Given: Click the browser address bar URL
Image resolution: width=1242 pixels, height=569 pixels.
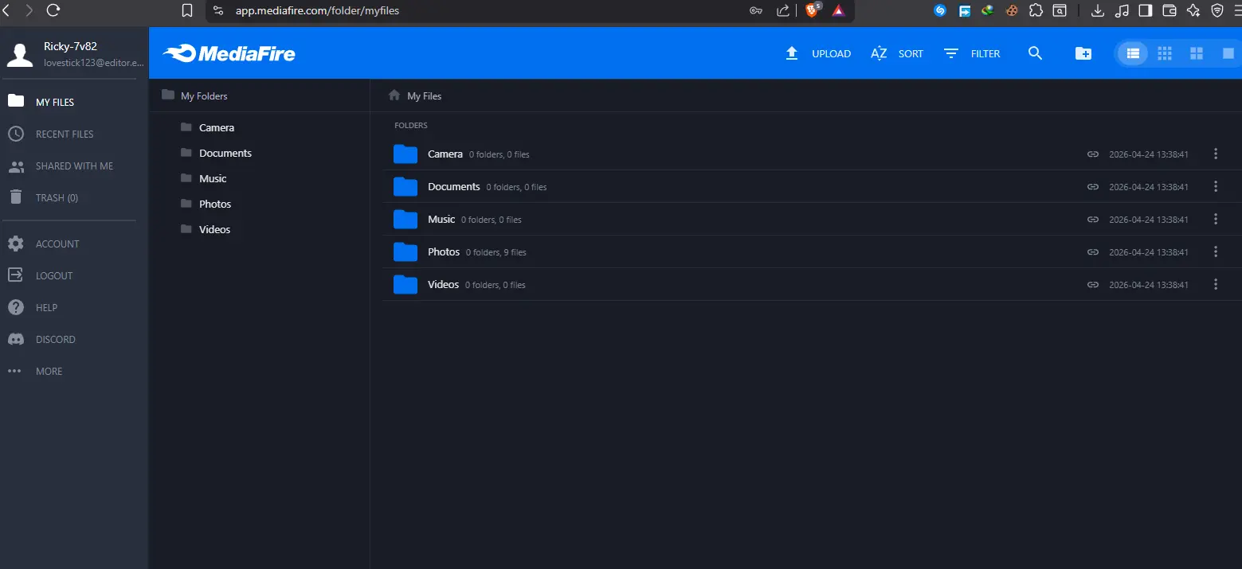Looking at the screenshot, I should (317, 10).
